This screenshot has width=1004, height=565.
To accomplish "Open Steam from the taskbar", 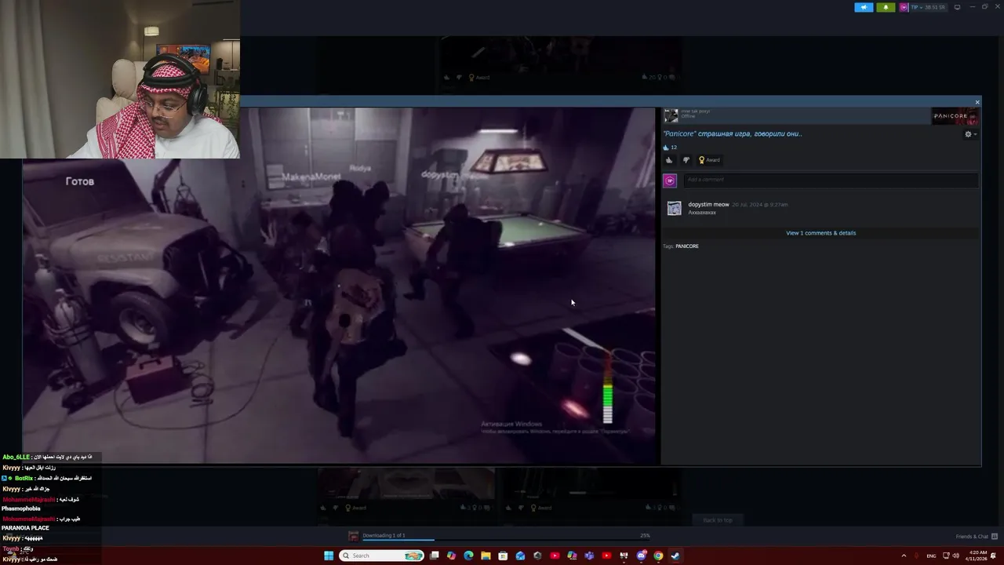I will click(x=675, y=556).
